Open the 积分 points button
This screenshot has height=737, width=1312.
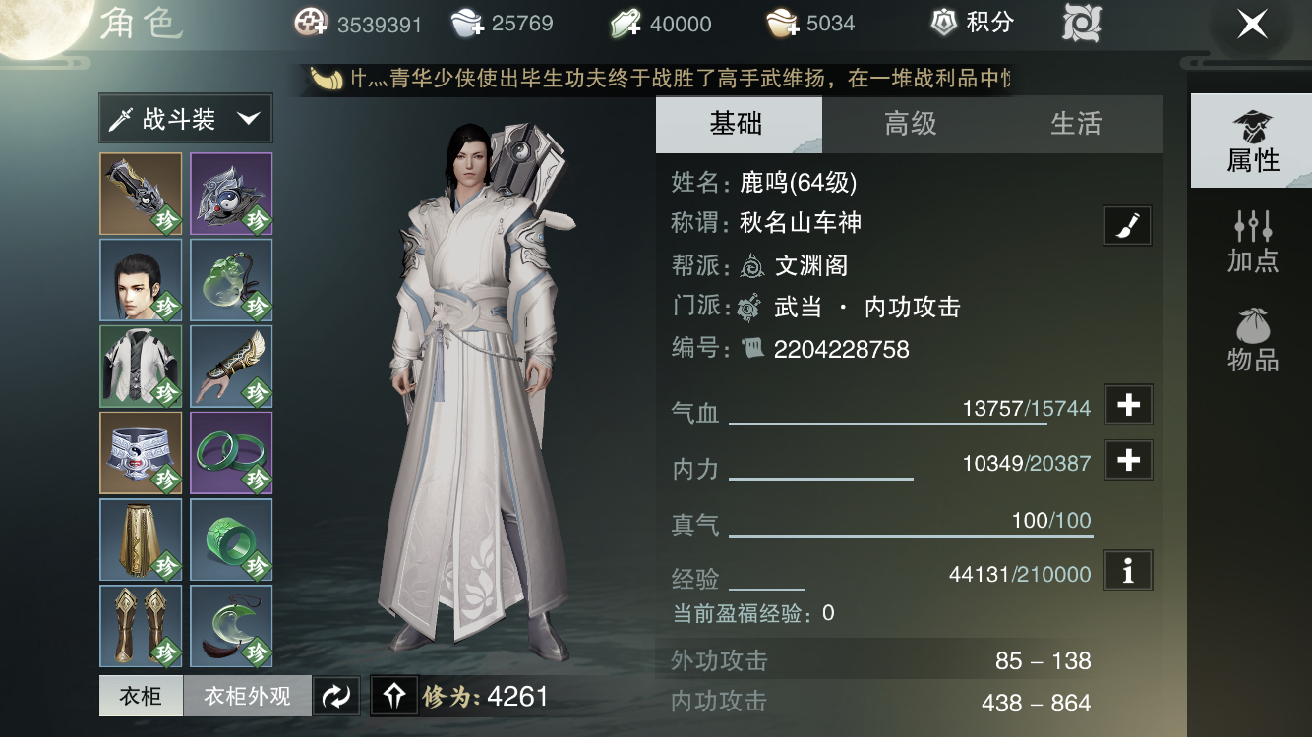972,23
